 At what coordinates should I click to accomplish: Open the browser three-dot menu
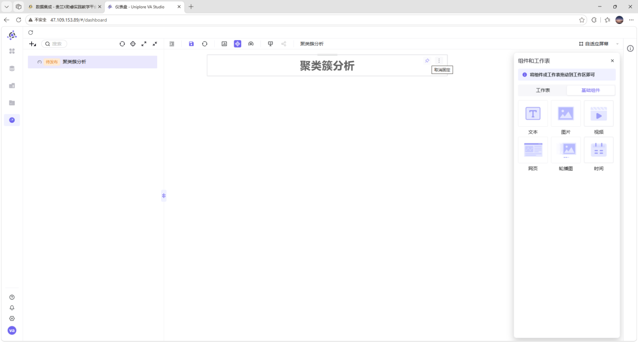[631, 20]
